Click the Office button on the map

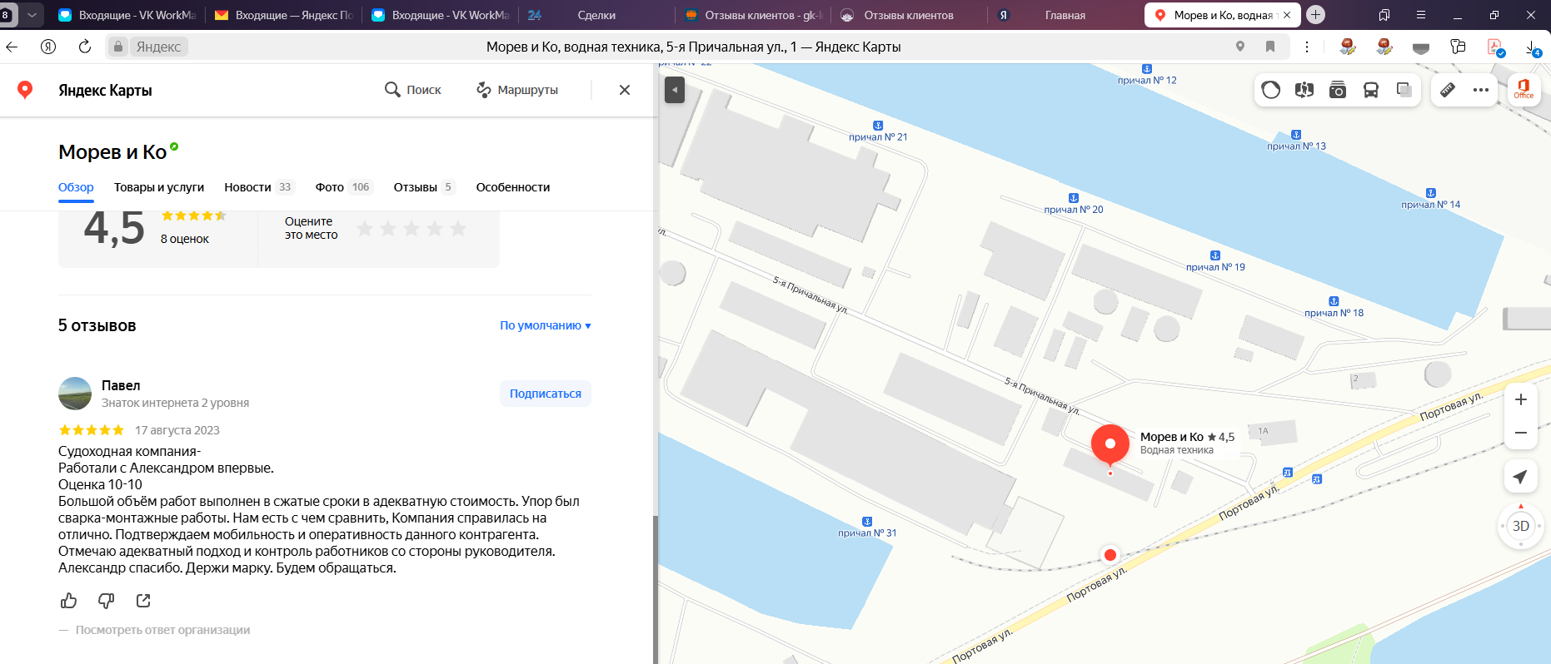pyautogui.click(x=1524, y=89)
